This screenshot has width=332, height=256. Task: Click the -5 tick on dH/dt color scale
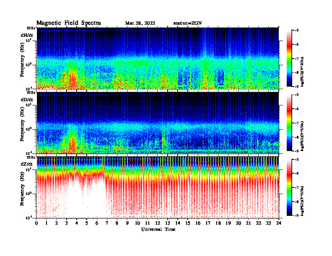tap(297, 31)
